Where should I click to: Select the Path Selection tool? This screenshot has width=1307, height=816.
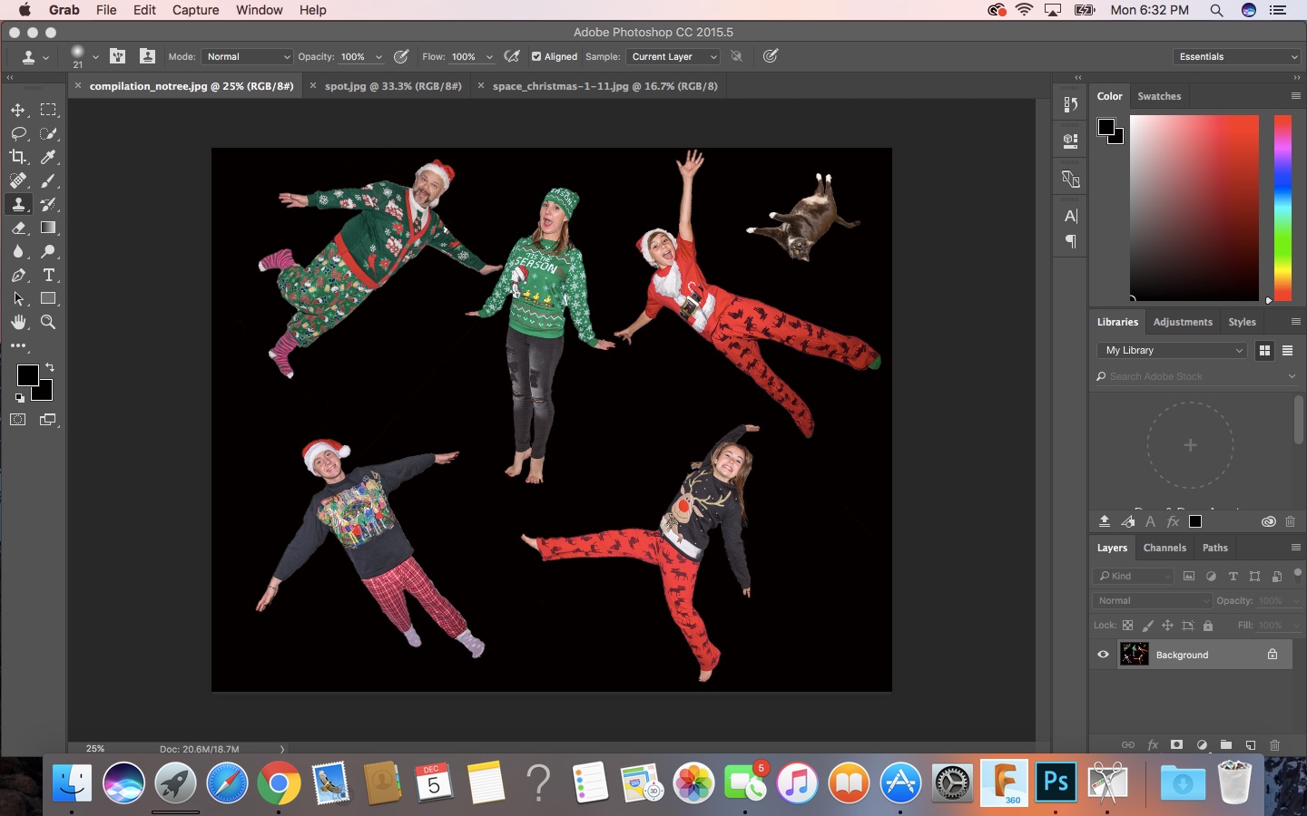pyautogui.click(x=18, y=298)
